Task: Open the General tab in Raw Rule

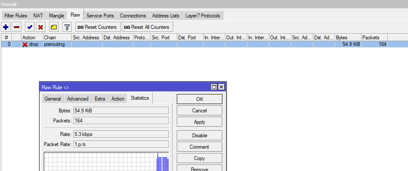Action: 53,98
